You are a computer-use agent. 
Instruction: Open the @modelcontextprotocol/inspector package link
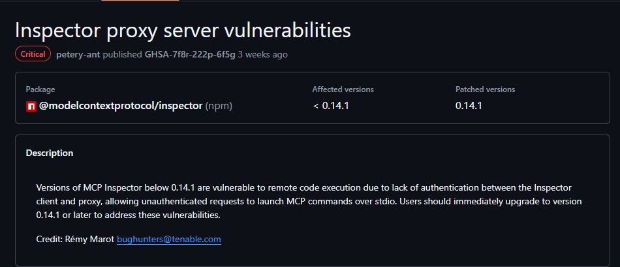(121, 105)
